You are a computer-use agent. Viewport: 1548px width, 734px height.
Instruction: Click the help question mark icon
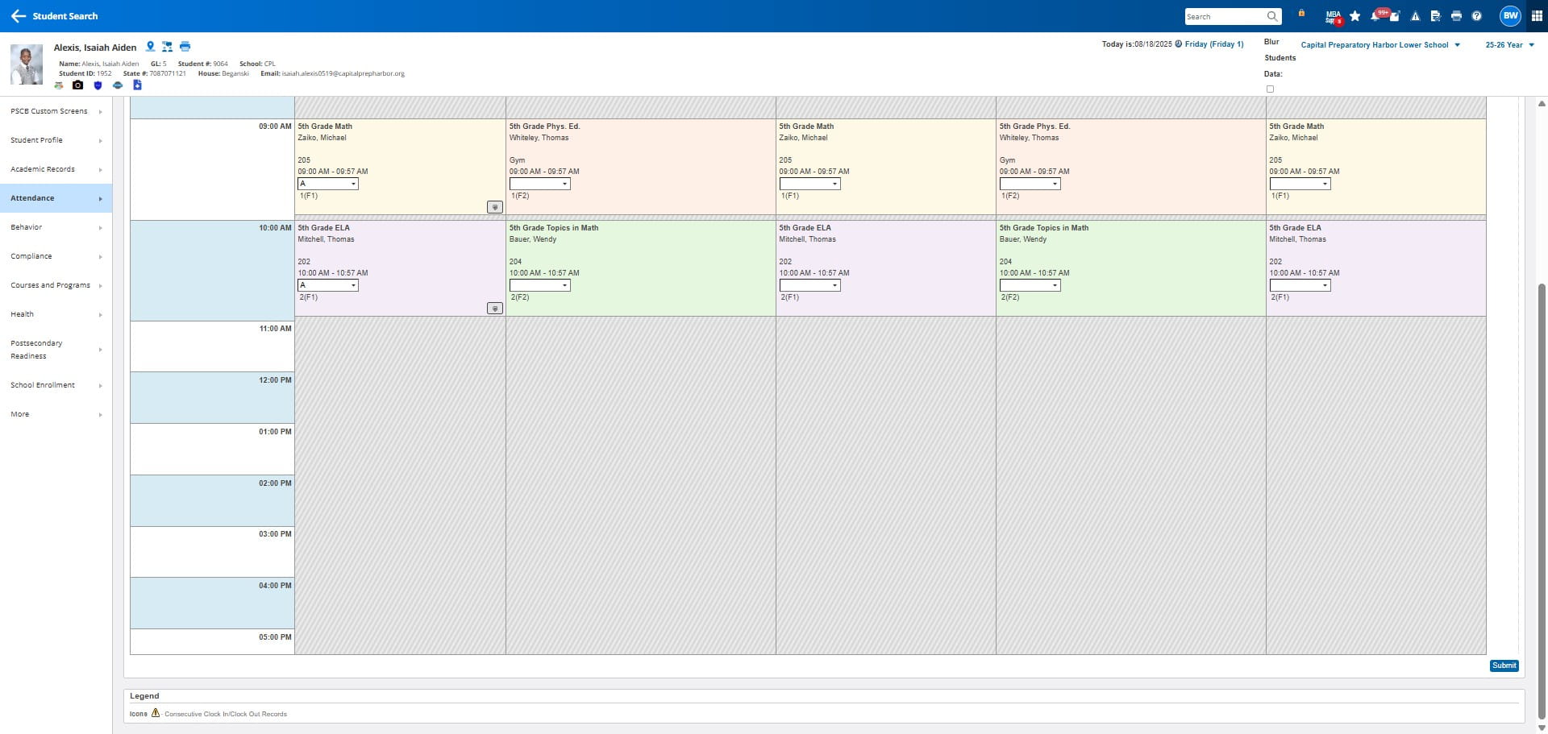coord(1476,16)
